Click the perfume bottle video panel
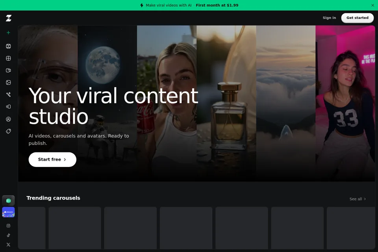Screen dimensions: 378x252 click(226, 104)
